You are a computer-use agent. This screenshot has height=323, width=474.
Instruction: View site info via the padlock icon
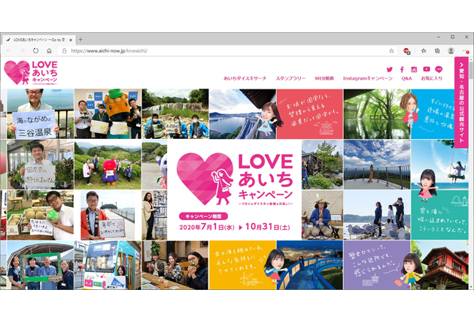tap(65, 51)
